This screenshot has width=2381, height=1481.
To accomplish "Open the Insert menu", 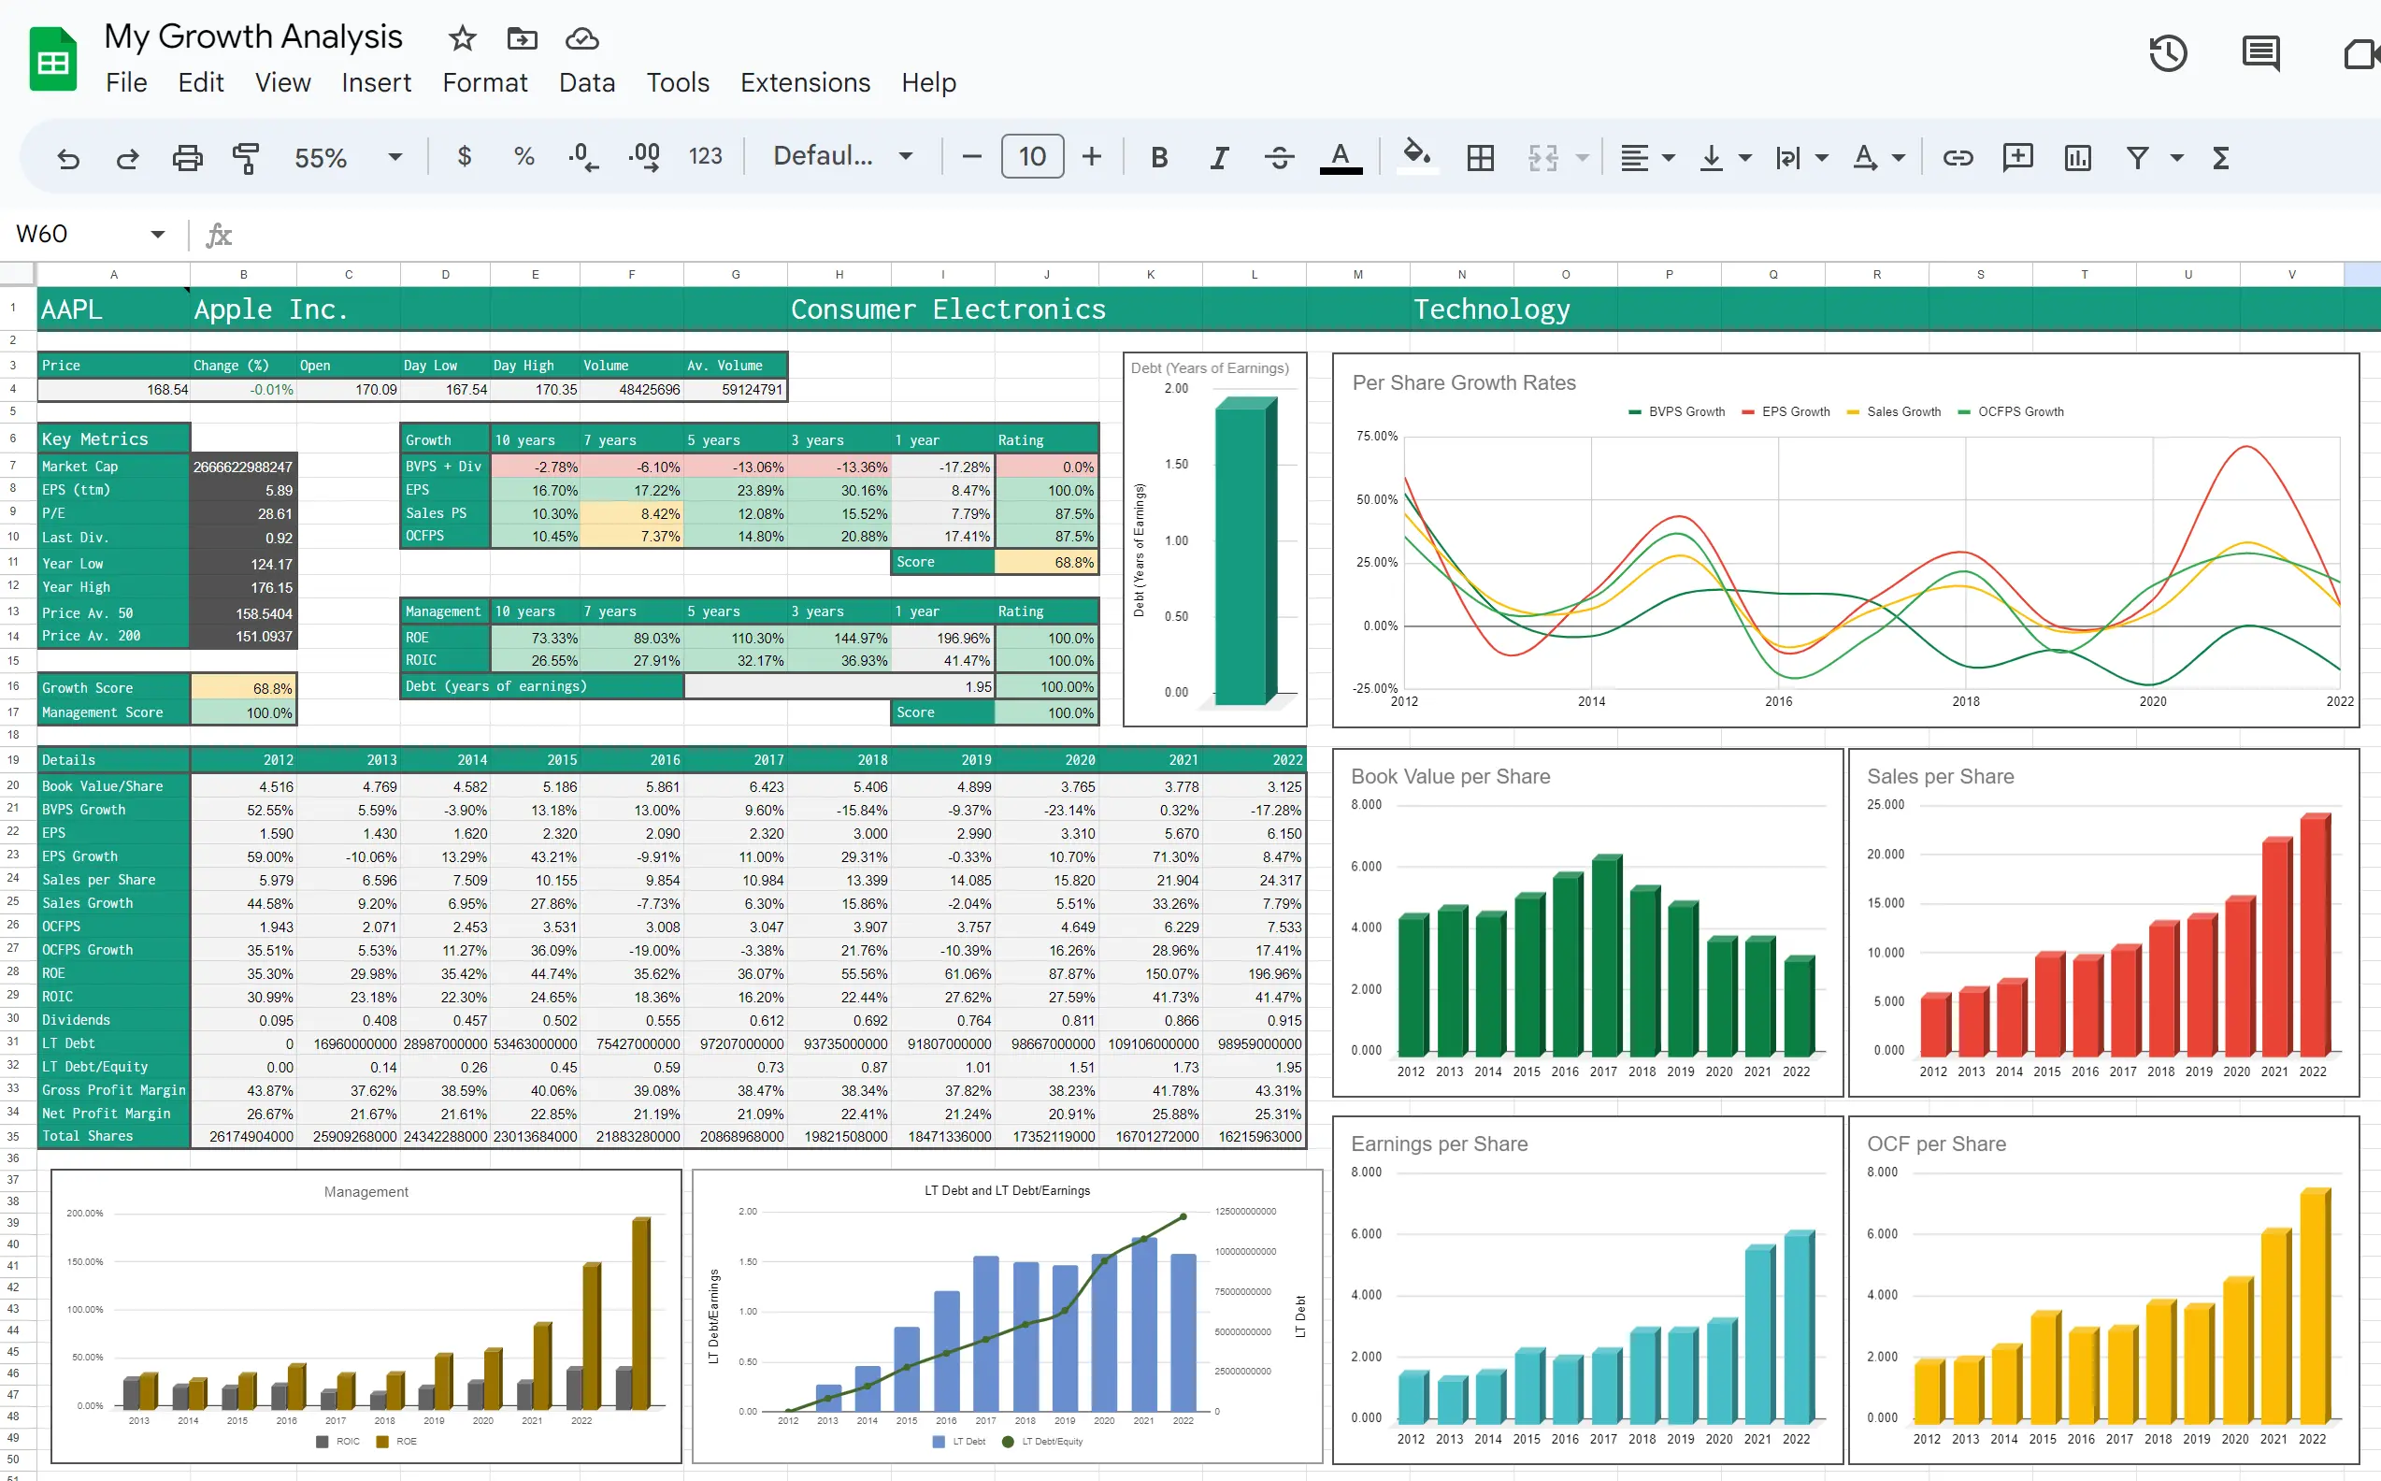I will (x=376, y=82).
